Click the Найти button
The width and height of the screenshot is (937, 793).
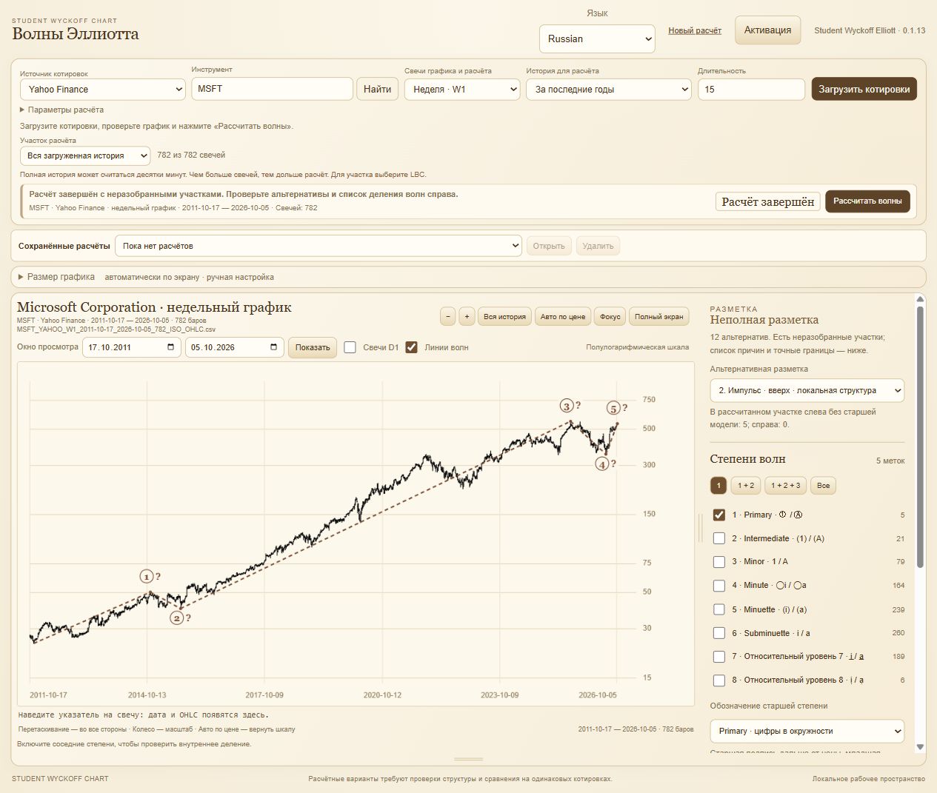pos(378,89)
